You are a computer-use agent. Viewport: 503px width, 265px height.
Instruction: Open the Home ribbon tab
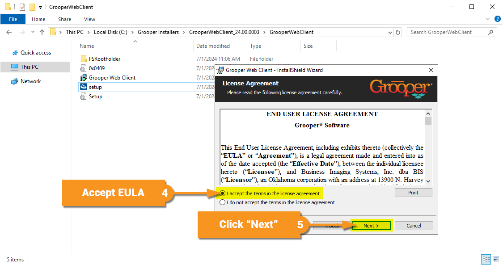[x=38, y=19]
